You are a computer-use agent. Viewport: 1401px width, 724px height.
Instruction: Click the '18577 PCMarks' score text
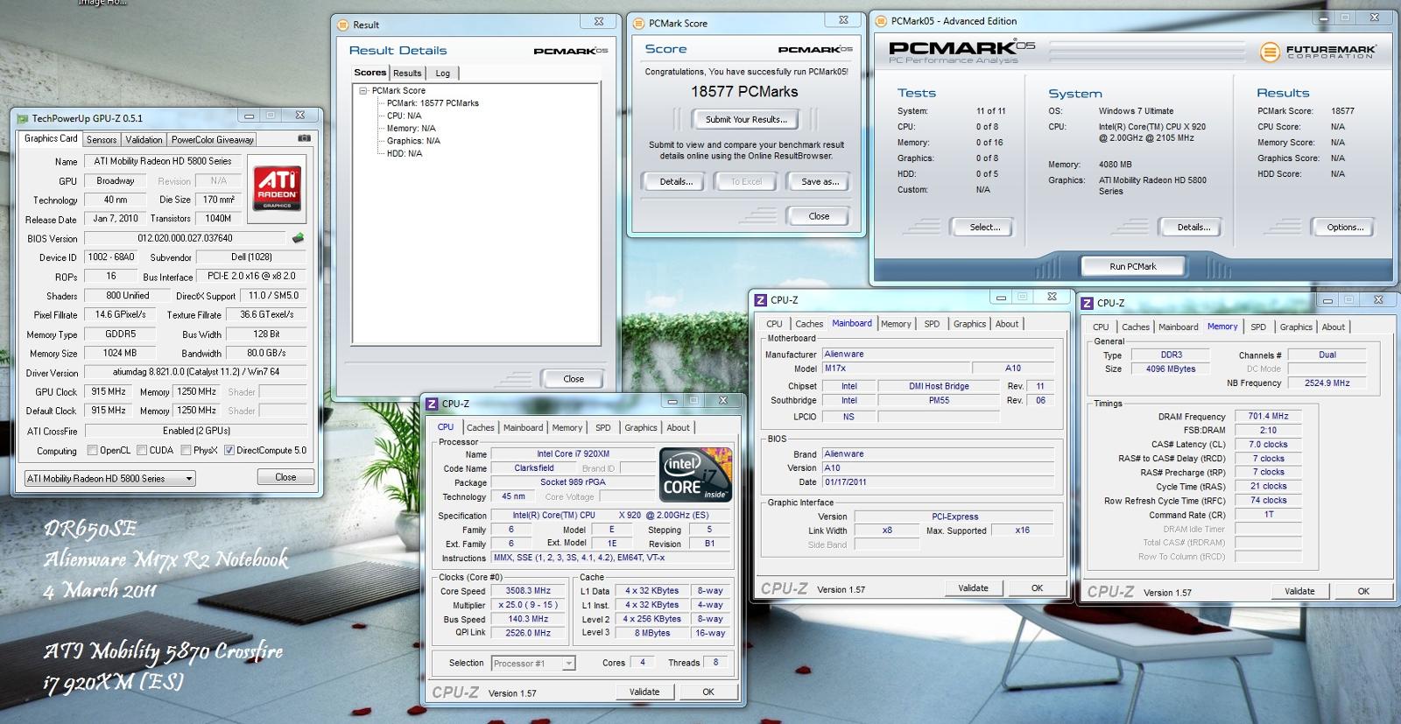[x=744, y=92]
